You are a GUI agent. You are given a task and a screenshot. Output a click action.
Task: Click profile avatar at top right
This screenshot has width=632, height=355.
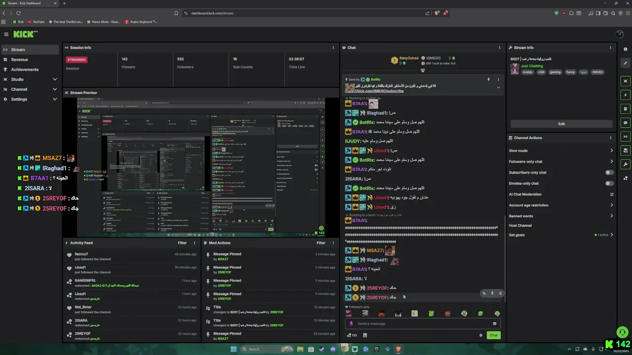(x=620, y=34)
